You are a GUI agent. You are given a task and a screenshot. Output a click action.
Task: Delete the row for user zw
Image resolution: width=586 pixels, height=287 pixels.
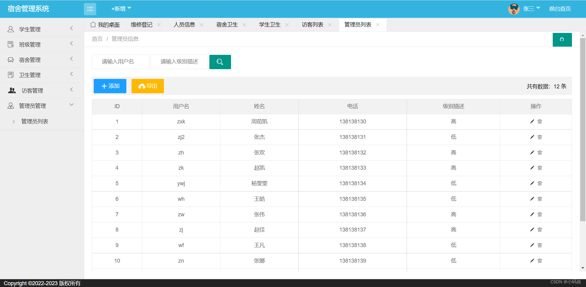tap(540, 214)
